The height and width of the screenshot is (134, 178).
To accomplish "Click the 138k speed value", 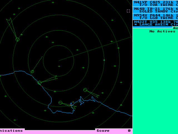I will pos(165,22).
